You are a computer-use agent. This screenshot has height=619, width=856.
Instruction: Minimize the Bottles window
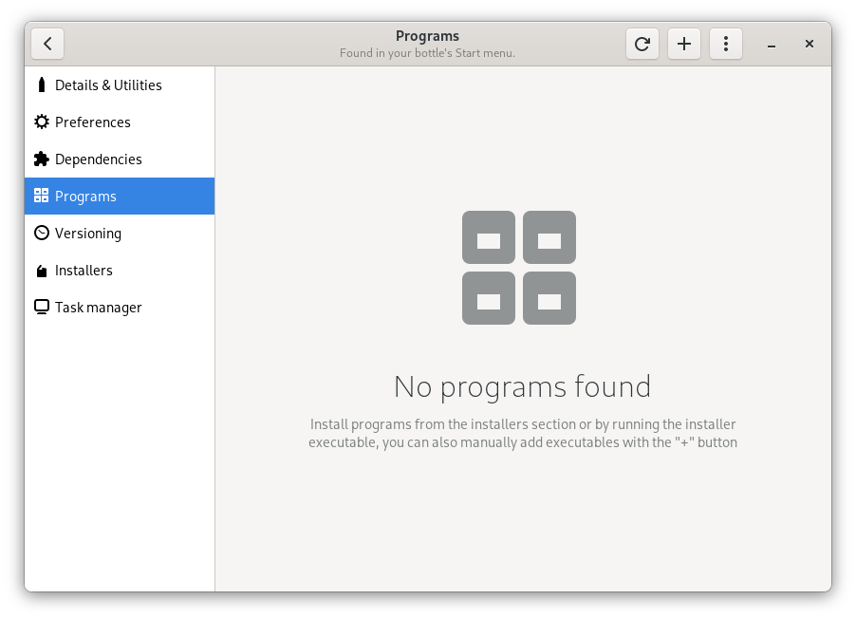pos(772,45)
